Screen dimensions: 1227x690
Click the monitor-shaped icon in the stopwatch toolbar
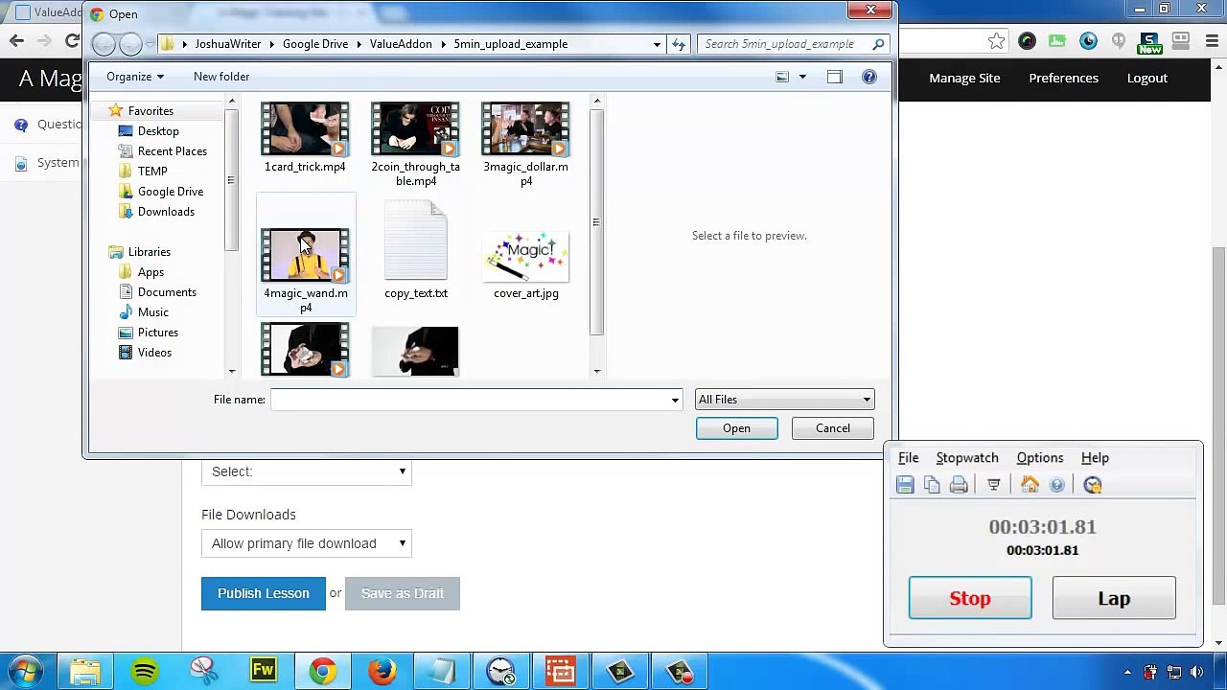pyautogui.click(x=994, y=485)
